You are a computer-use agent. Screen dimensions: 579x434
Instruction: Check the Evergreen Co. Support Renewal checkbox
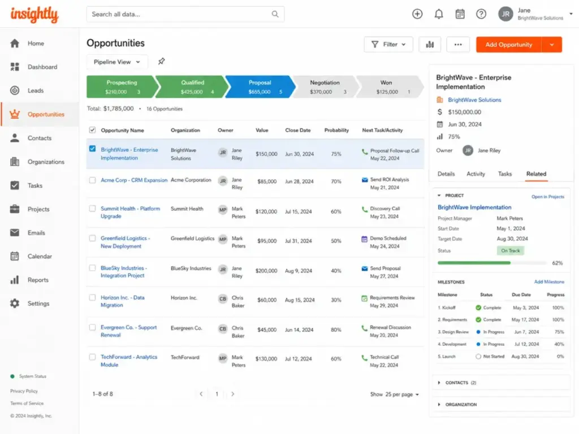[x=92, y=327]
